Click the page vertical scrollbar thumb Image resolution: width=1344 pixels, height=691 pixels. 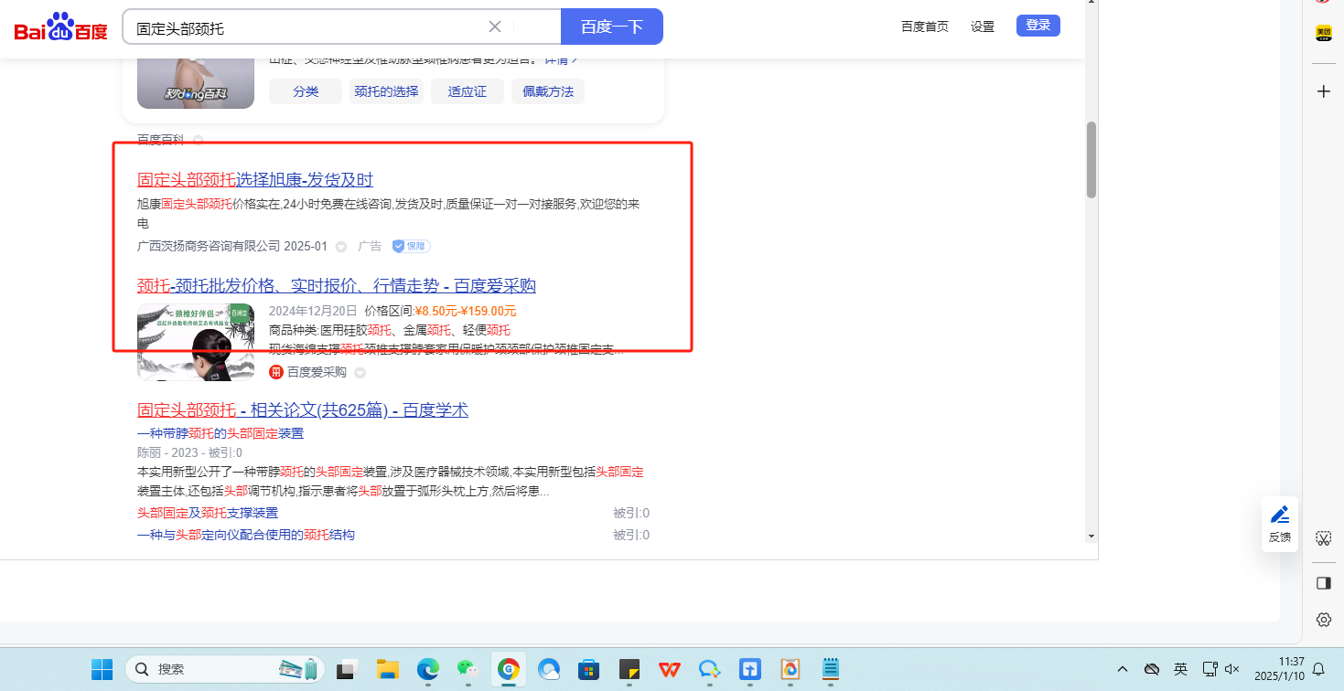[1091, 160]
